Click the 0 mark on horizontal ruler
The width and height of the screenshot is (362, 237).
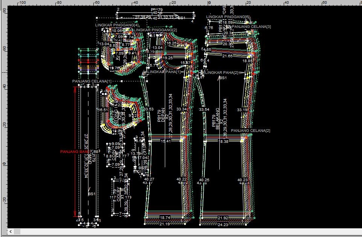[209, 2]
